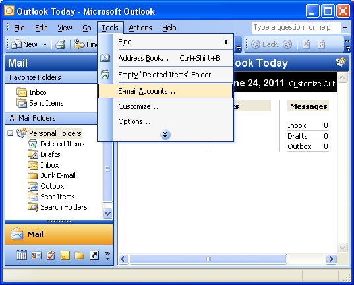Open Shortcuts via navigation pane icon
The height and width of the screenshot is (285, 354).
pyautogui.click(x=94, y=255)
